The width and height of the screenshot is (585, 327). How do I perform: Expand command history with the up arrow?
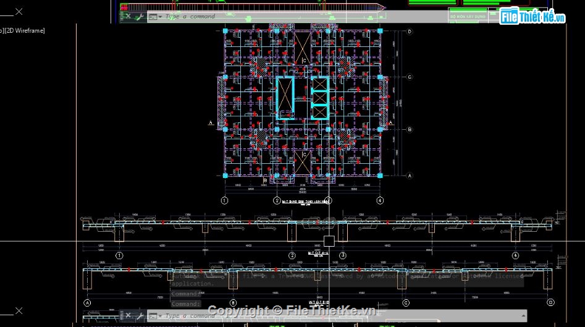click(523, 316)
